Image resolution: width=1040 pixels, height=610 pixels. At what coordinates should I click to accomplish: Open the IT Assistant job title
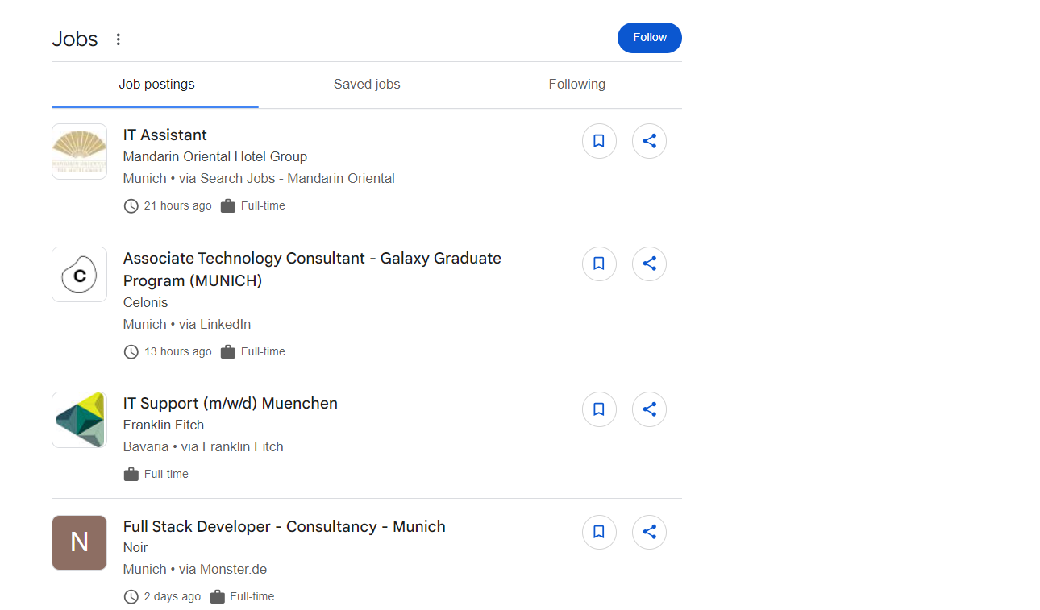point(165,135)
